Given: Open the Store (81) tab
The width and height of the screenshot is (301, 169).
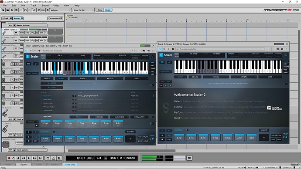Looking at the screenshot, I should [x=70, y=164].
